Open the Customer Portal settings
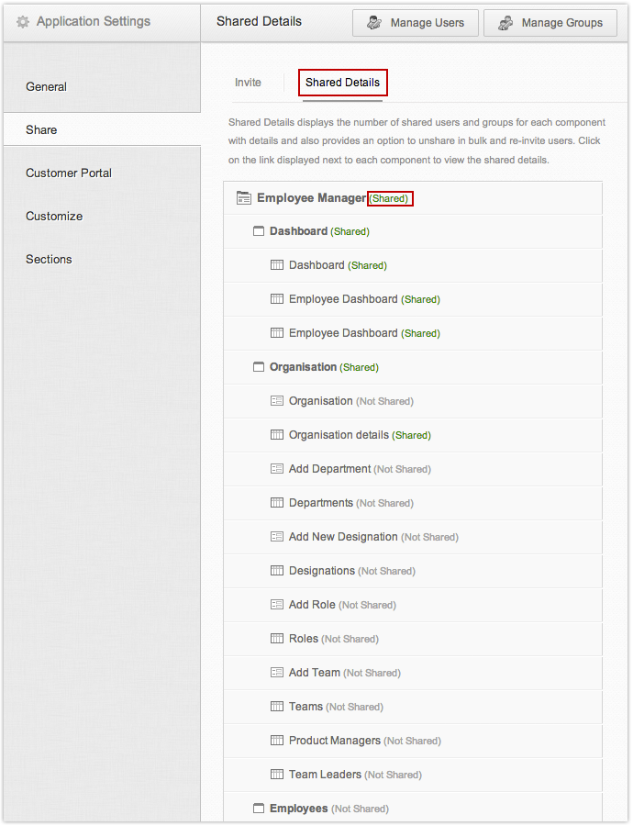 (69, 173)
